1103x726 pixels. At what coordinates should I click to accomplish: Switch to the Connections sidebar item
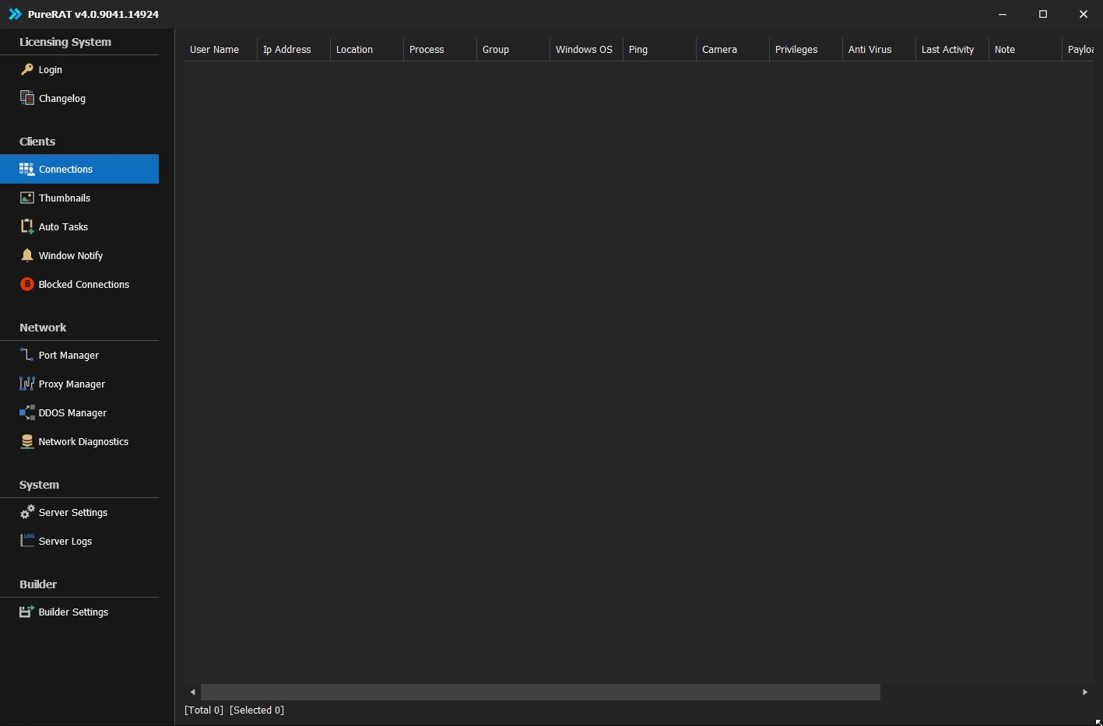click(x=79, y=169)
